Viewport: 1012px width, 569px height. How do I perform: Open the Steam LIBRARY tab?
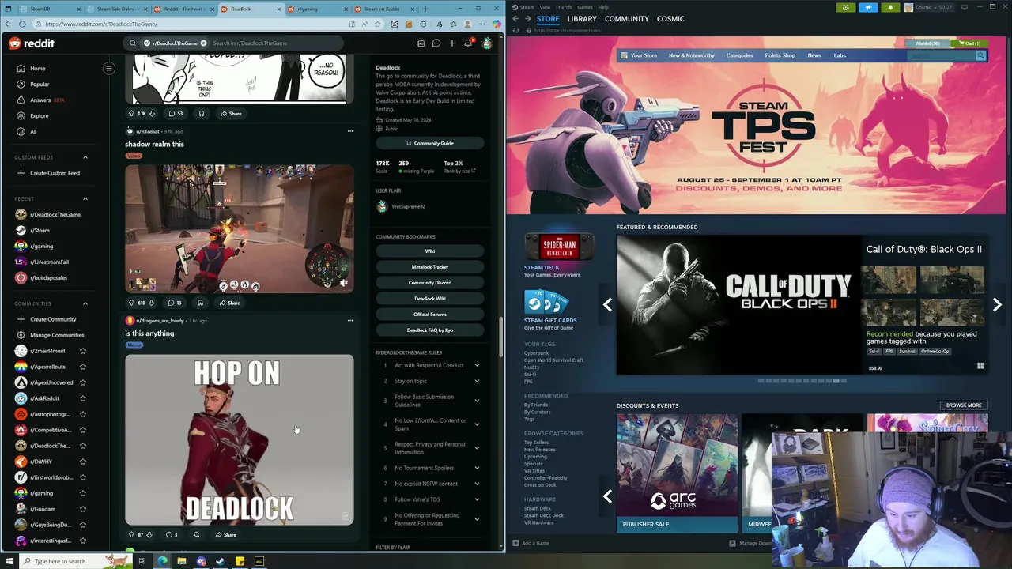[582, 19]
